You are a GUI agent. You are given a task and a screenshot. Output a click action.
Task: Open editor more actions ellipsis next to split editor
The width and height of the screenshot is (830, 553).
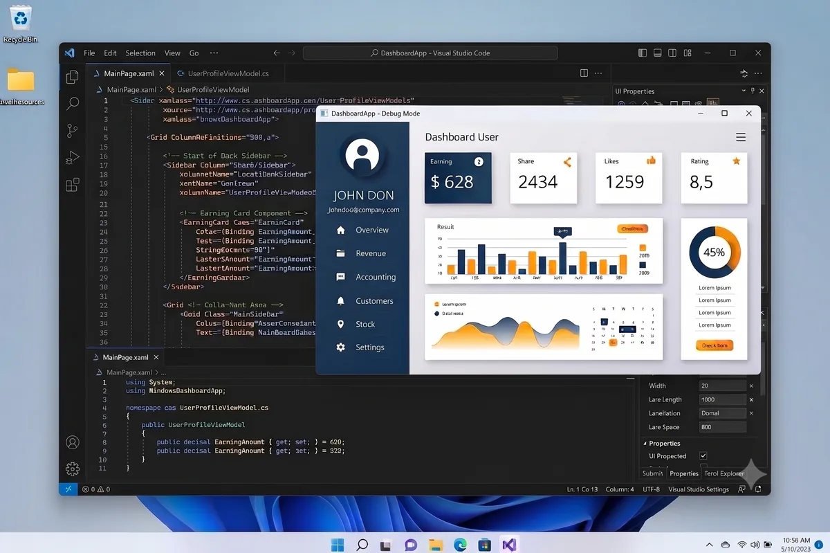click(599, 73)
